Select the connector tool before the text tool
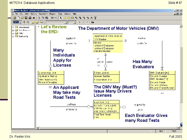The image size is (187, 140). coord(91,18)
